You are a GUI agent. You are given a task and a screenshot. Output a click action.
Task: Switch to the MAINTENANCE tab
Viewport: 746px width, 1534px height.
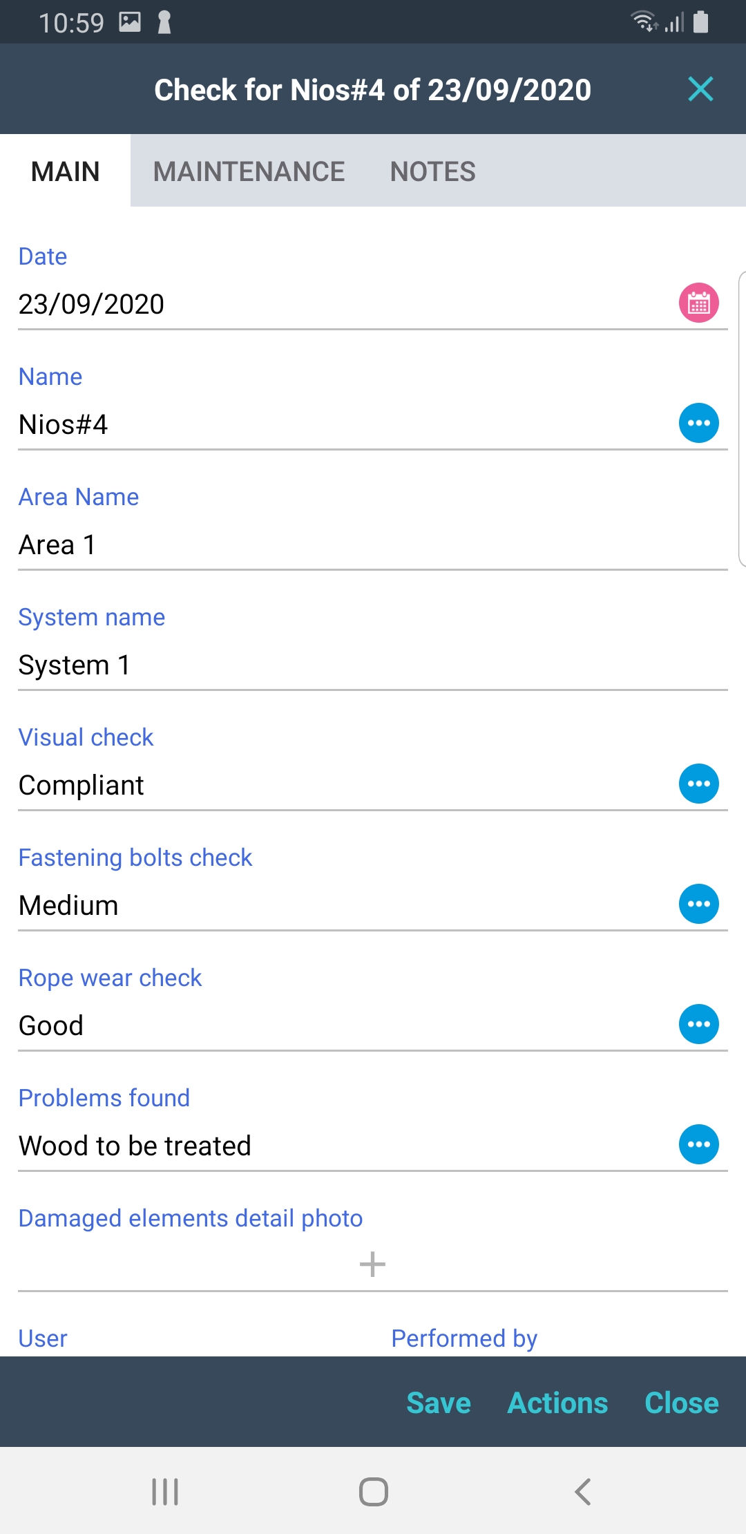[x=249, y=171]
